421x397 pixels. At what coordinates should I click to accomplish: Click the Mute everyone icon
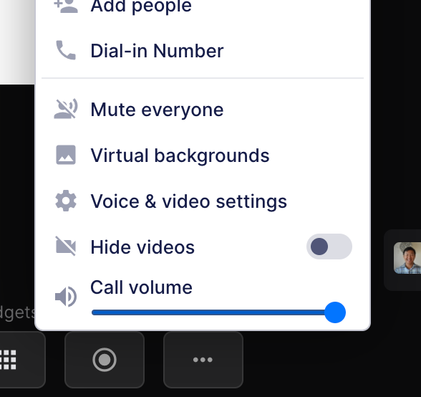click(x=66, y=109)
